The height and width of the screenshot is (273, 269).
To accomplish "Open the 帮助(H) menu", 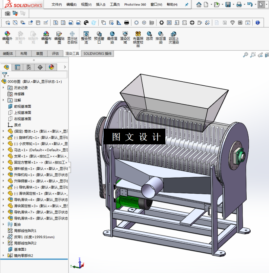I will [172, 5].
